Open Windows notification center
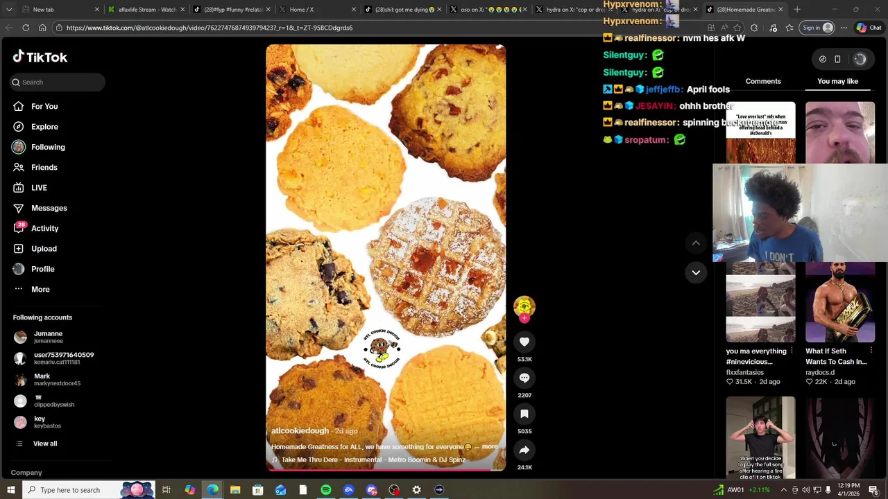 (x=874, y=490)
